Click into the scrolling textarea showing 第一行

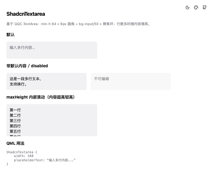click(52, 120)
